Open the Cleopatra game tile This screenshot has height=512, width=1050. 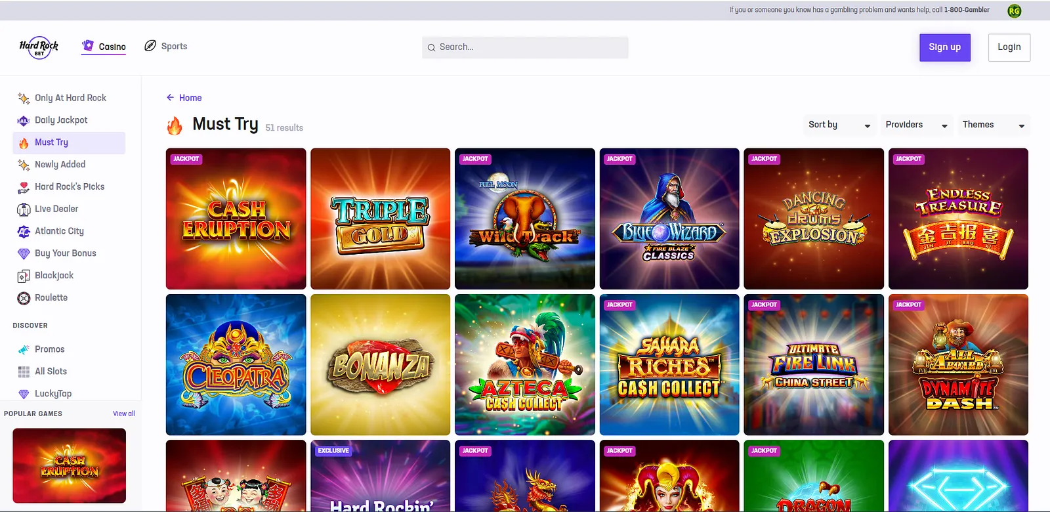tap(236, 365)
